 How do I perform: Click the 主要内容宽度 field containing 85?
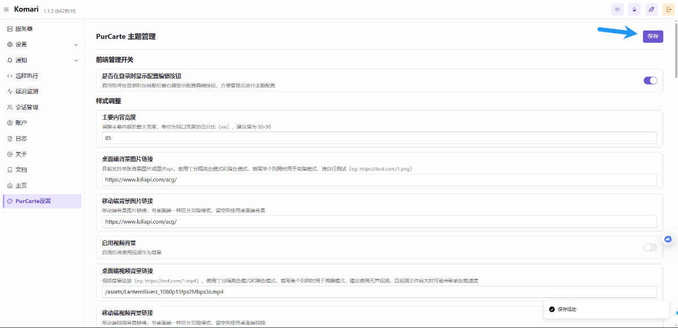[379, 138]
